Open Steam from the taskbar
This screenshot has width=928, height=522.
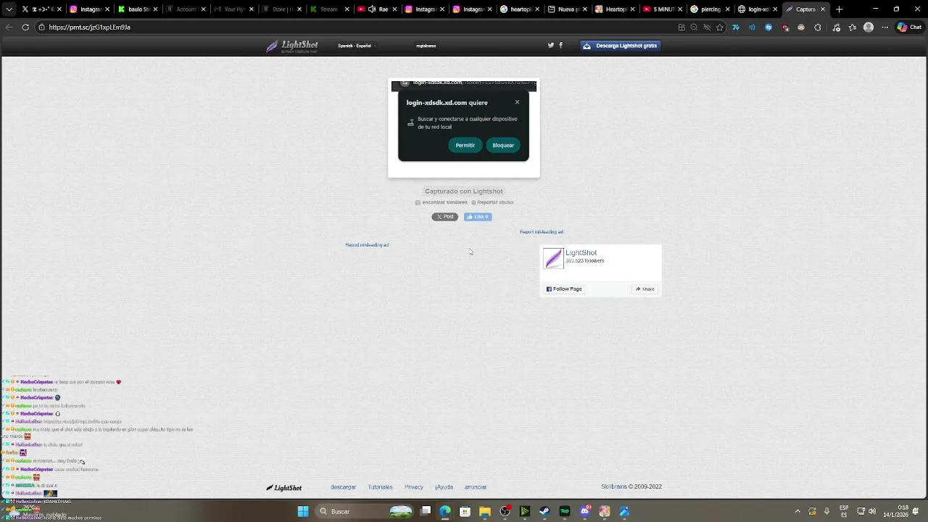tap(544, 511)
